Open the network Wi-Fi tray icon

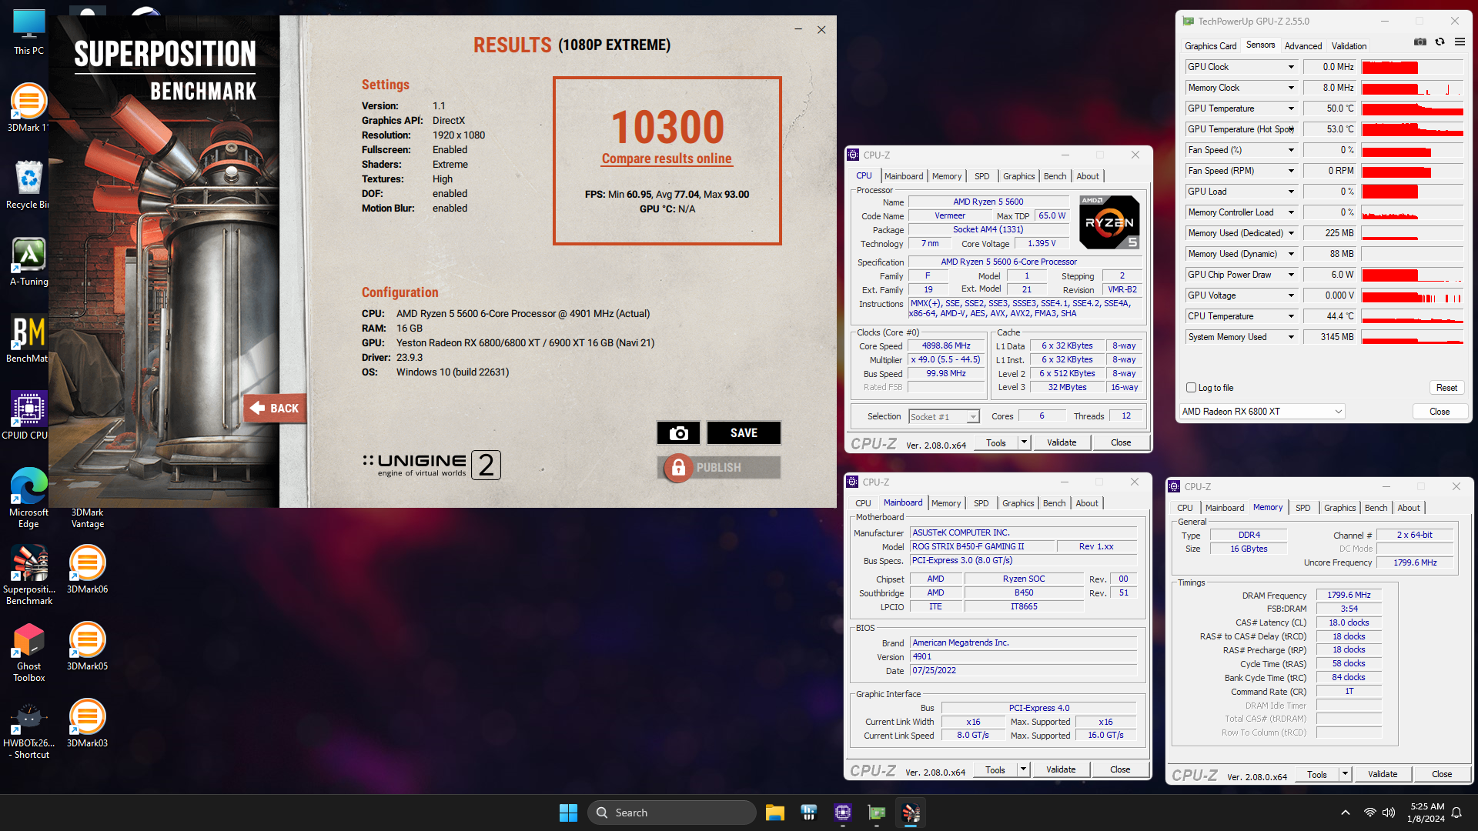point(1369,813)
